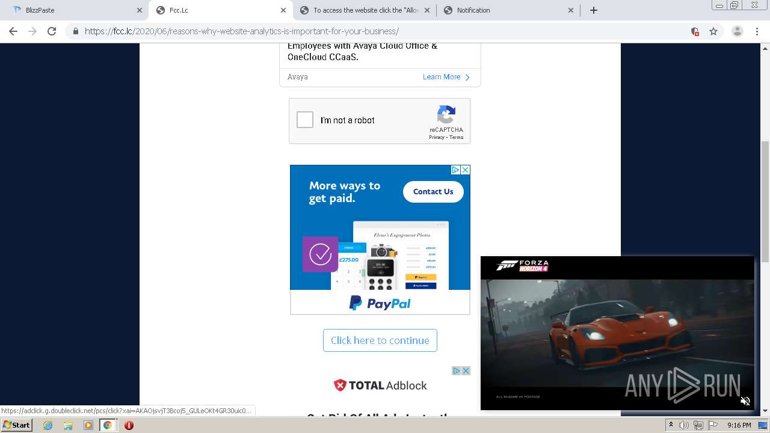Open File Explorer folder from taskbar
This screenshot has width=770, height=433.
[x=68, y=425]
